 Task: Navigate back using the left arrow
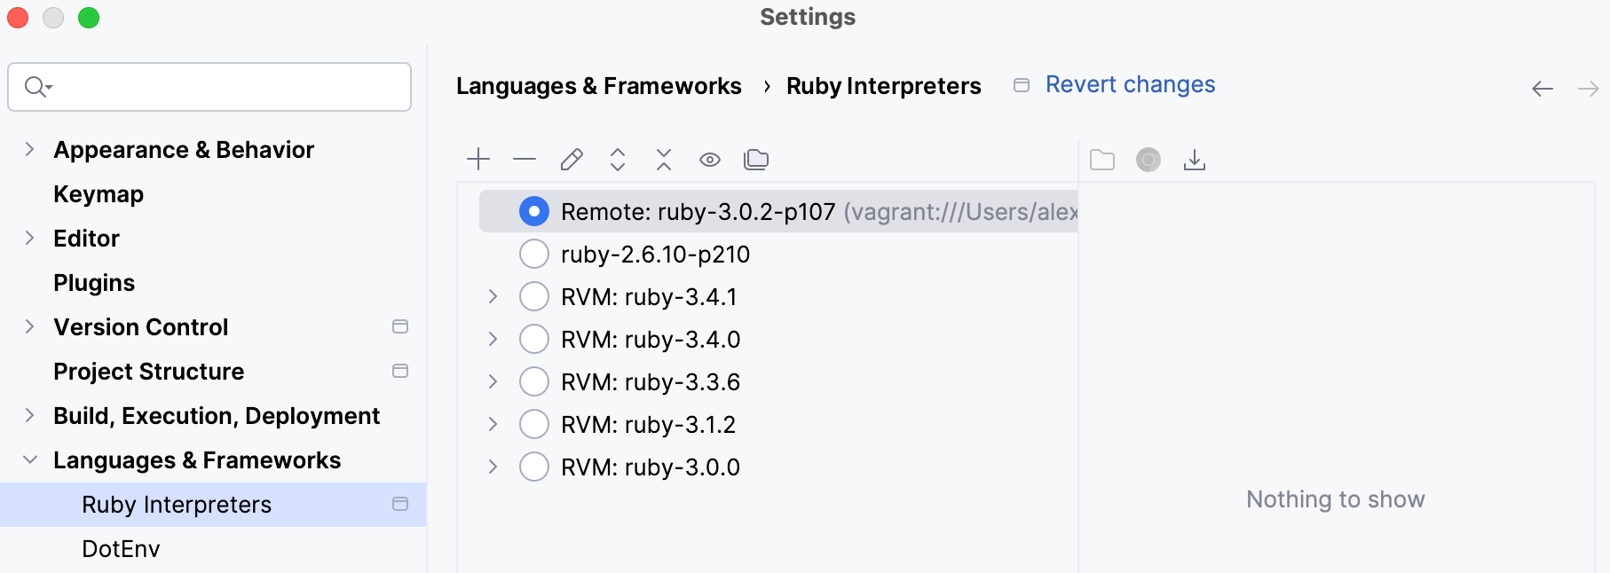(1543, 88)
